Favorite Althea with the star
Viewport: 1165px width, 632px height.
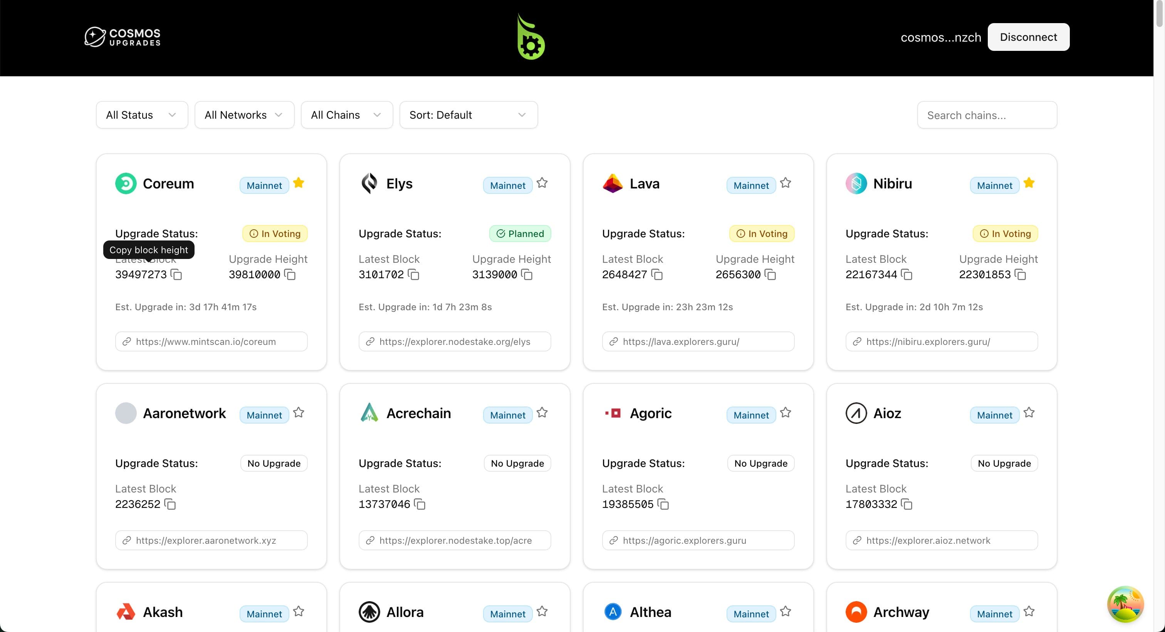click(786, 611)
